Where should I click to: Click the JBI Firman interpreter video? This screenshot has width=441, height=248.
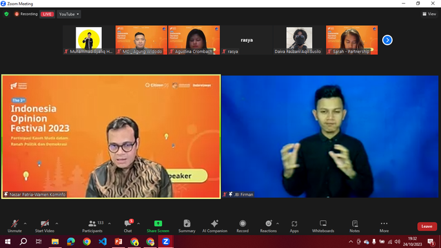tap(330, 137)
